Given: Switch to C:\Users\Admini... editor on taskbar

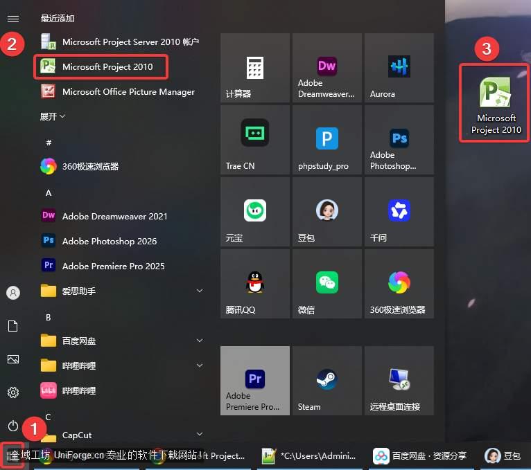Looking at the screenshot, I should click(x=310, y=455).
